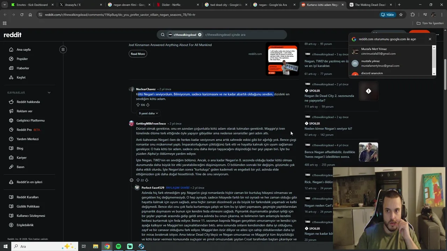
Task: Click spoiler thumbnail of Dead City post
Action: point(368,91)
